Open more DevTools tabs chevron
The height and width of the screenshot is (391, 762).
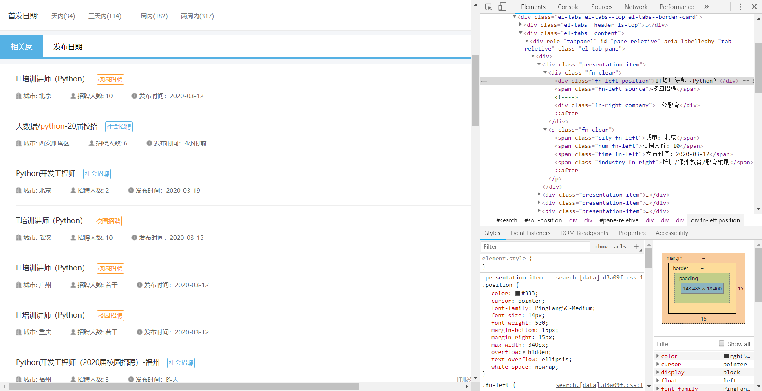[707, 7]
